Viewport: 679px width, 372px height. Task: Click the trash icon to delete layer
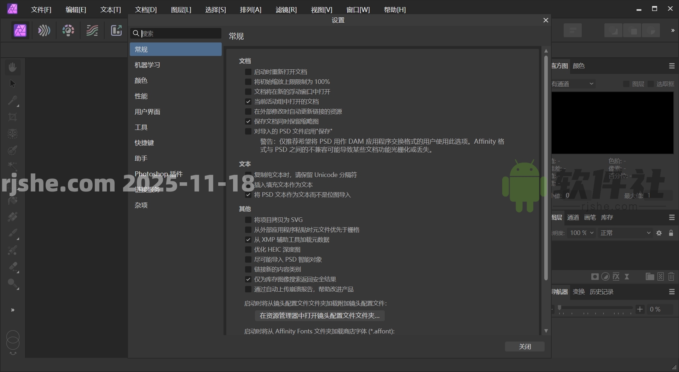[x=671, y=276]
